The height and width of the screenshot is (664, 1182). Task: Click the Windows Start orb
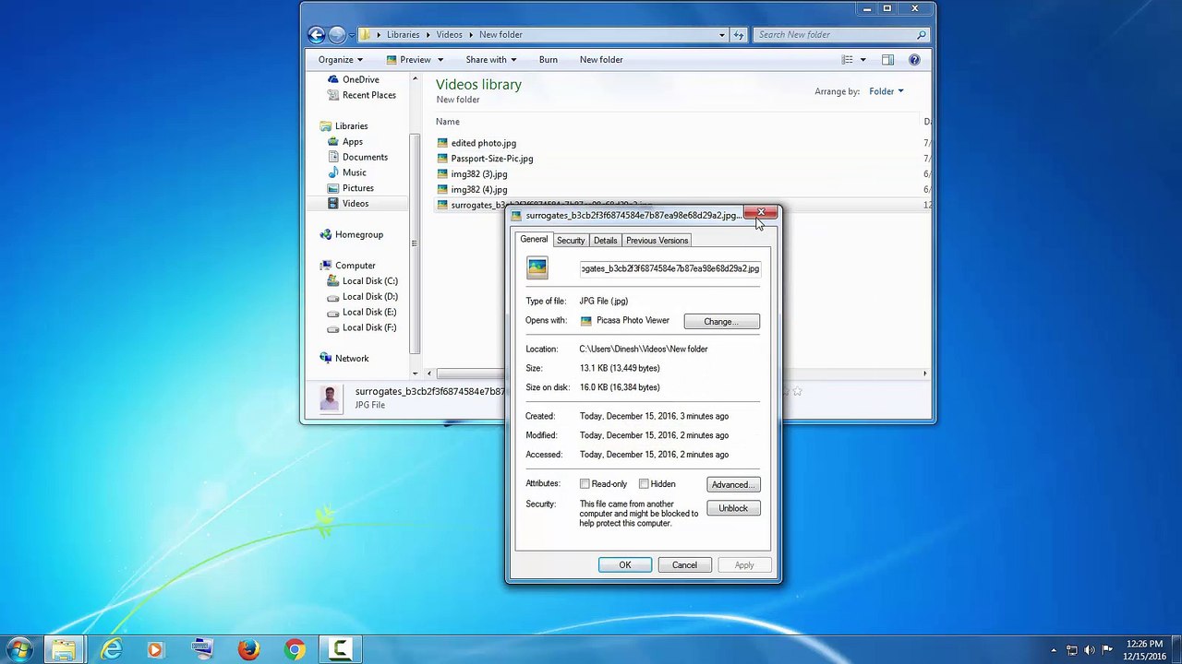[20, 649]
